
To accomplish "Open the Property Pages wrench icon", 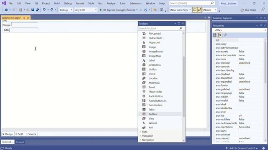I will (x=225, y=35).
